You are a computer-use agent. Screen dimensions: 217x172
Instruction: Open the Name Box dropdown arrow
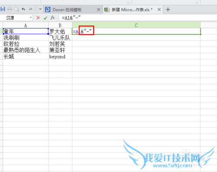[x=31, y=18]
